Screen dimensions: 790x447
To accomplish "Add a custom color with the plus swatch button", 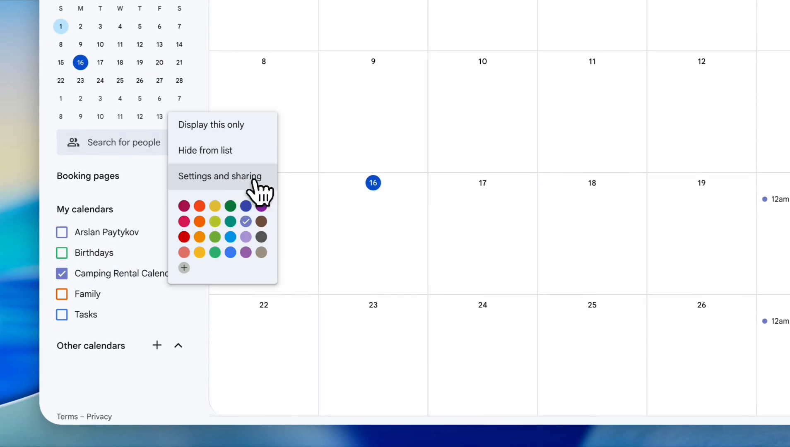I will pyautogui.click(x=184, y=268).
